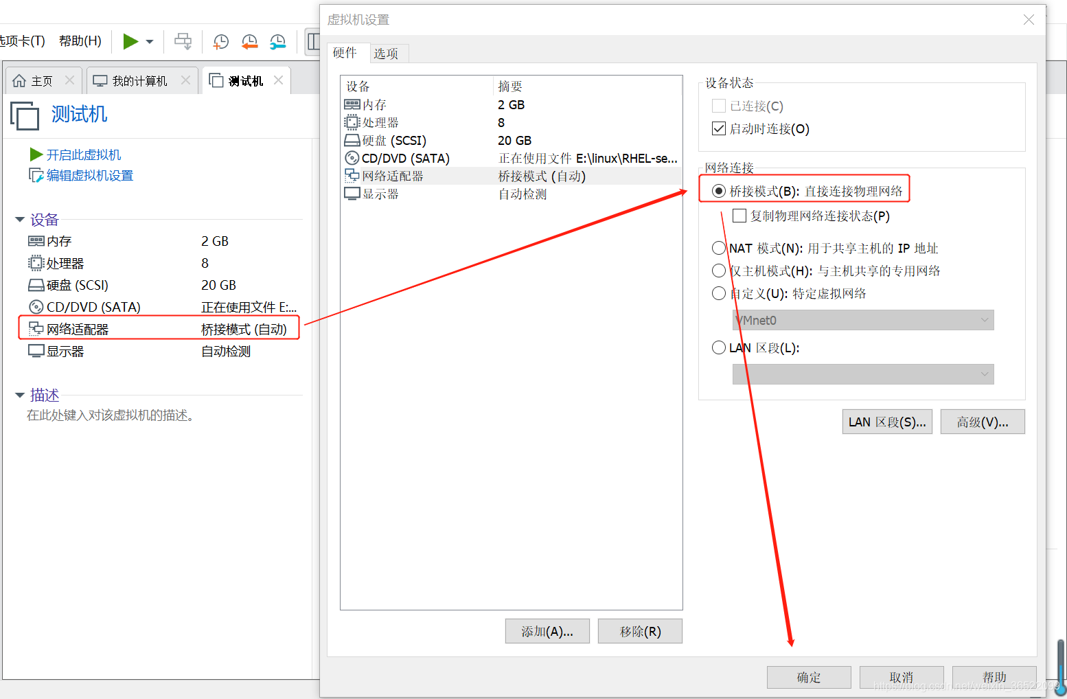1067x699 pixels.
Task: Click 显示器 display icon in main window list
Action: [x=36, y=351]
